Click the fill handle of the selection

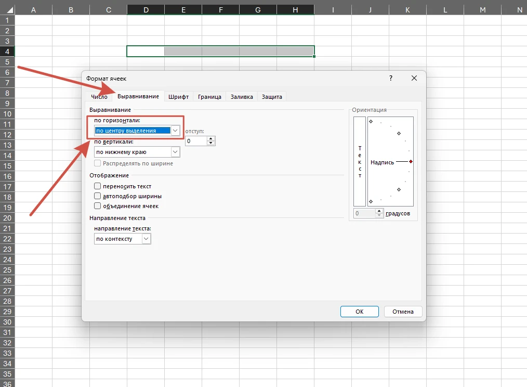(314, 57)
